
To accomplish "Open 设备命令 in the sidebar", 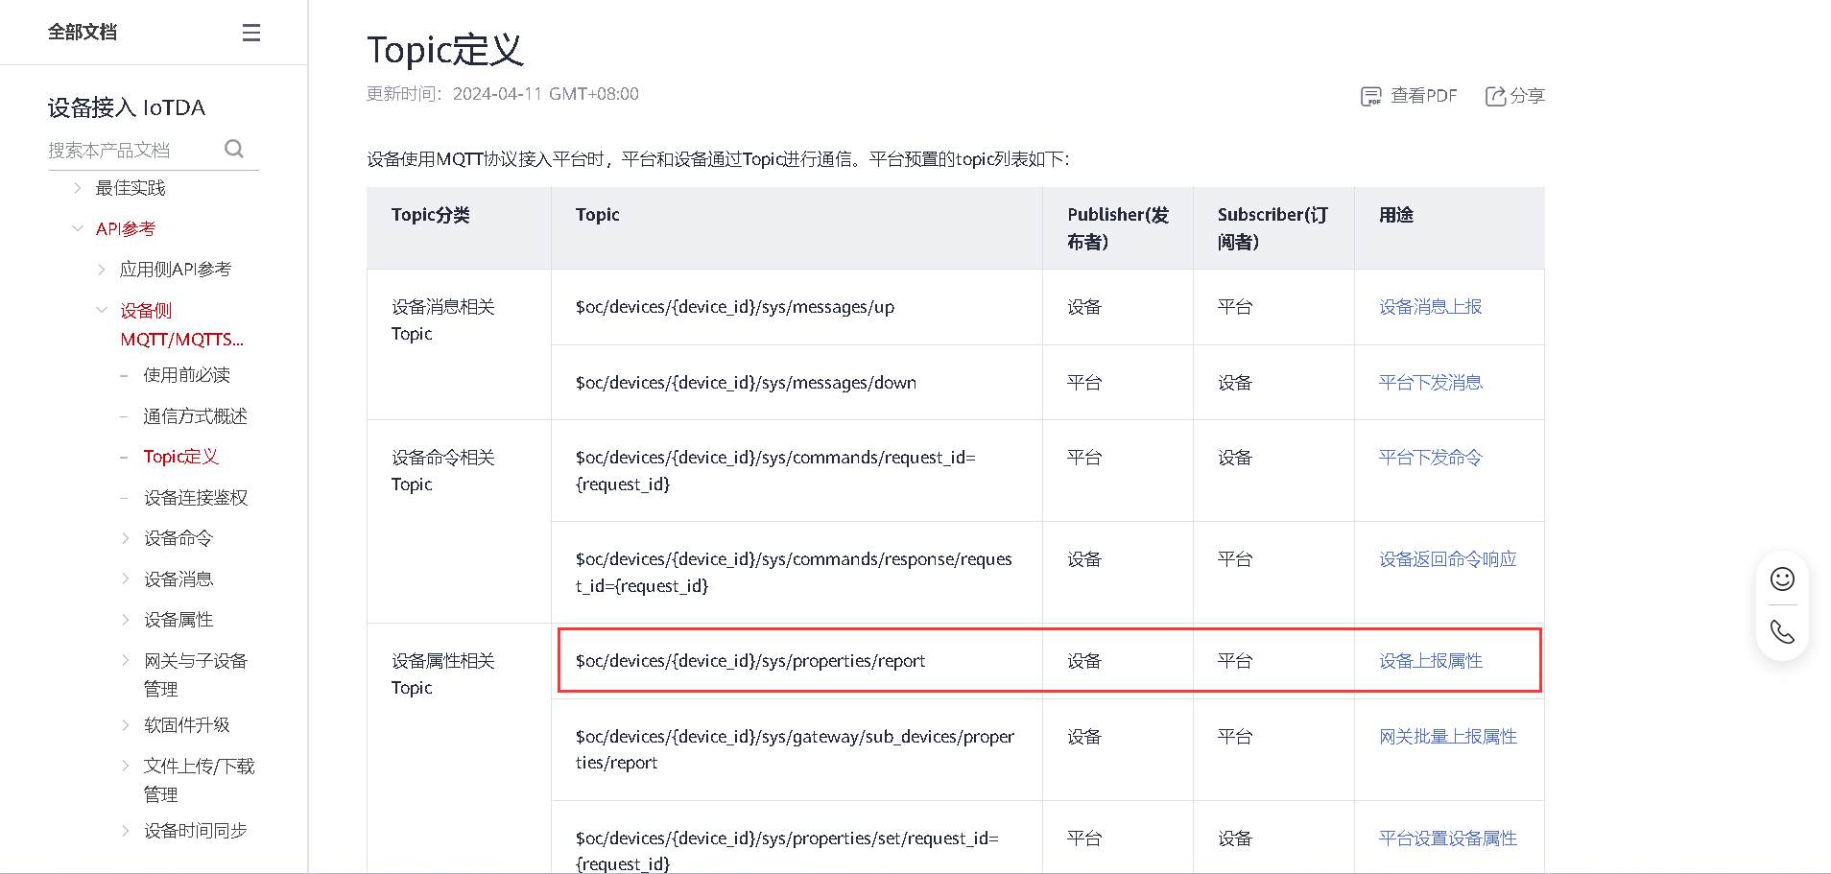I will 178,538.
